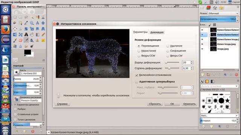Screen dimensions: 241x135
Task: Click the Степень деформации slider
Action: pyautogui.click(x=172, y=68)
